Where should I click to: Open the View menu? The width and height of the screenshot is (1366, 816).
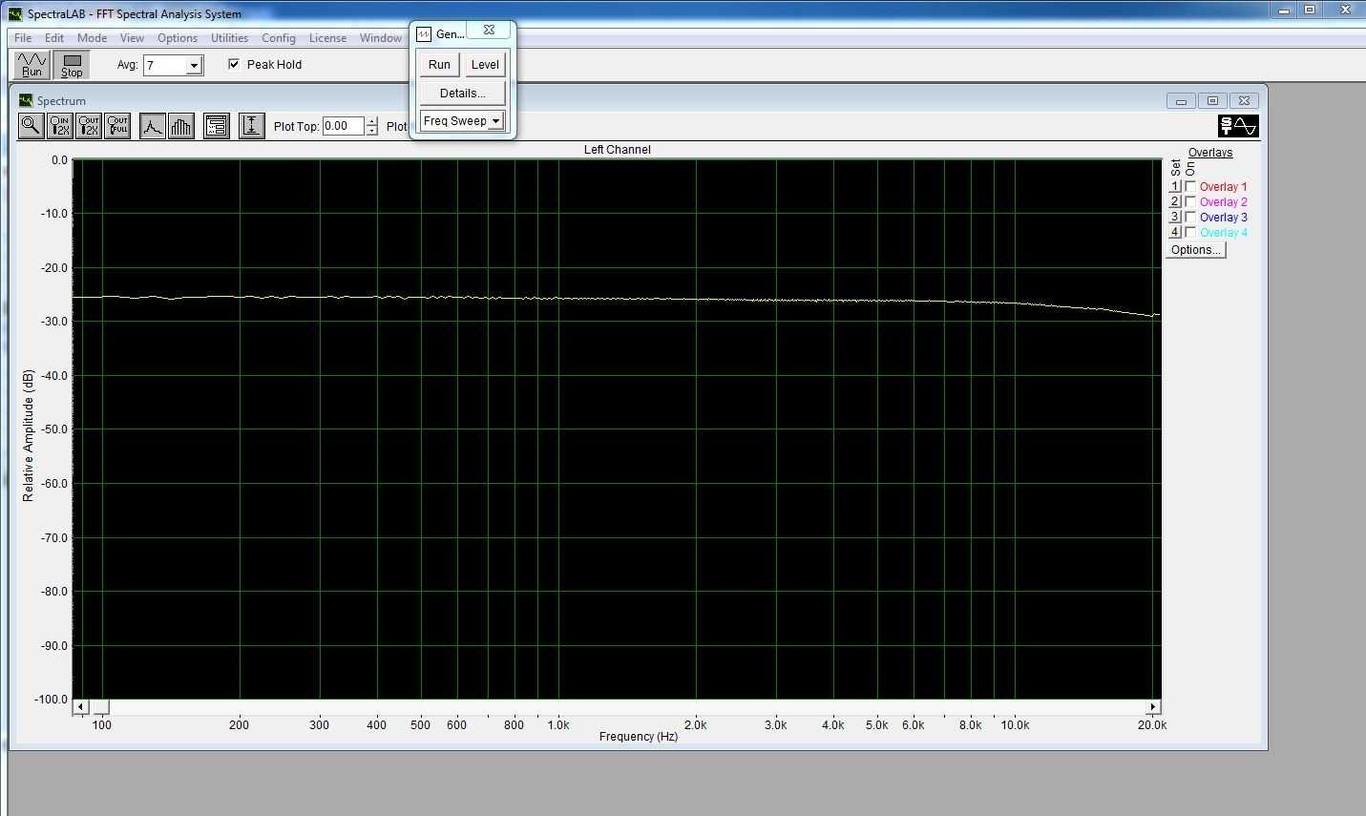tap(132, 38)
